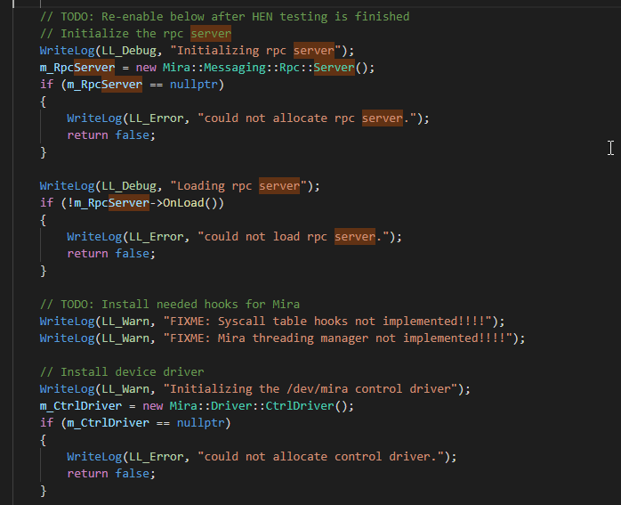Screen dimensions: 621x505
Task: Click the highlighted 'server' in the Initialize rpc comment
Action: click(211, 33)
